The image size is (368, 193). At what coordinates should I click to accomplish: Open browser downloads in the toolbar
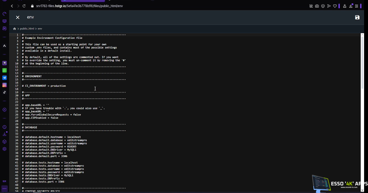point(351,6)
